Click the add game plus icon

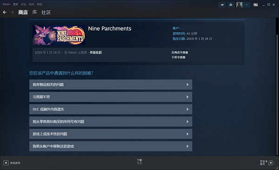pos(6,163)
